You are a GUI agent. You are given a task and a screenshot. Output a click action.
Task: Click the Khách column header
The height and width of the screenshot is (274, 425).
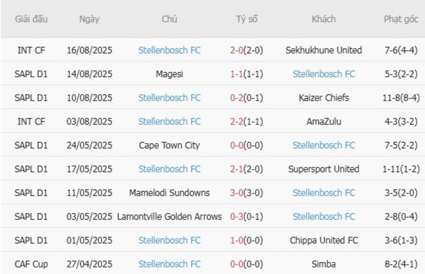[324, 19]
